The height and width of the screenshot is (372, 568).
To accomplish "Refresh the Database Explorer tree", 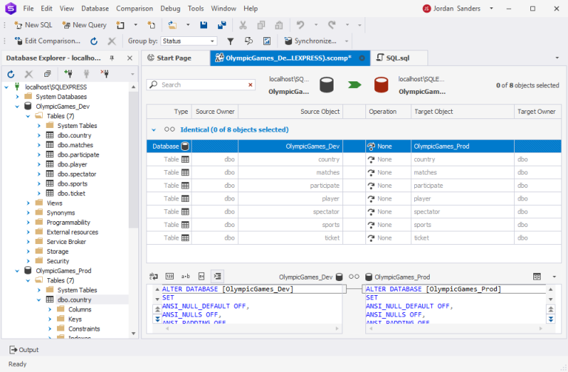I will [x=11, y=74].
